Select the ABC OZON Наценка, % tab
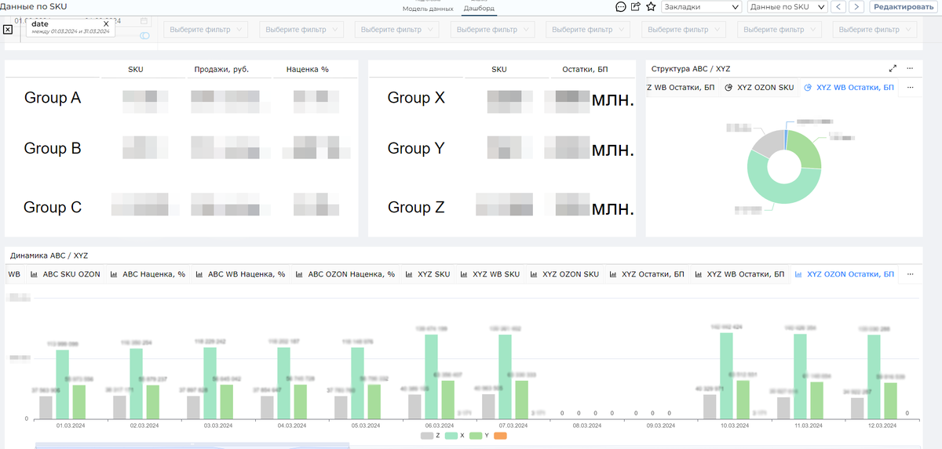 tap(345, 274)
